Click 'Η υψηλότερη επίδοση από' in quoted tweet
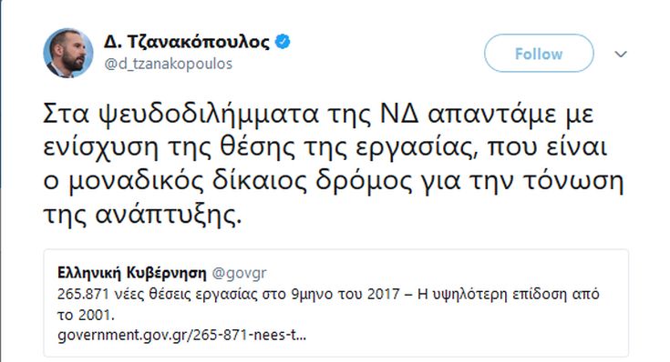This screenshot has height=362, width=670. 509,294
